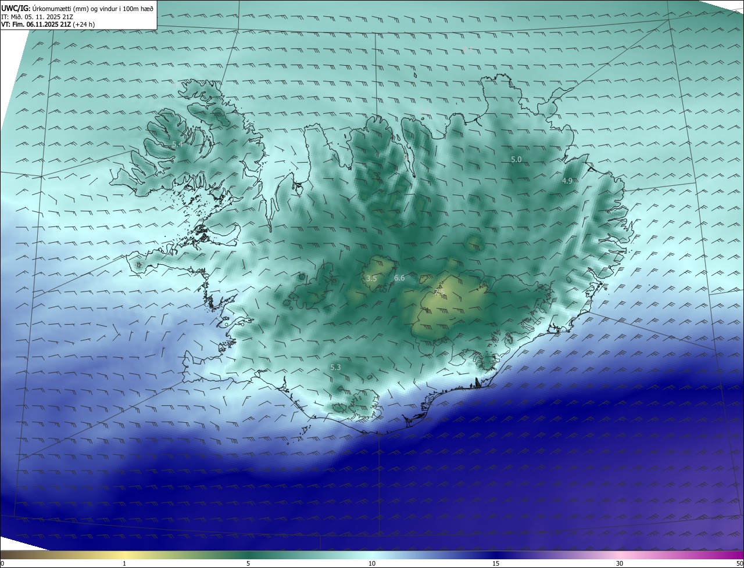Screen dimensions: 744x568
Task: Click the '1' label on the colour scale
Action: (x=124, y=563)
